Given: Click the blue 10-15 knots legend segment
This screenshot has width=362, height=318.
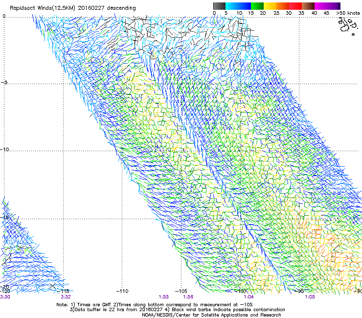Looking at the screenshot, I should coord(245,6).
